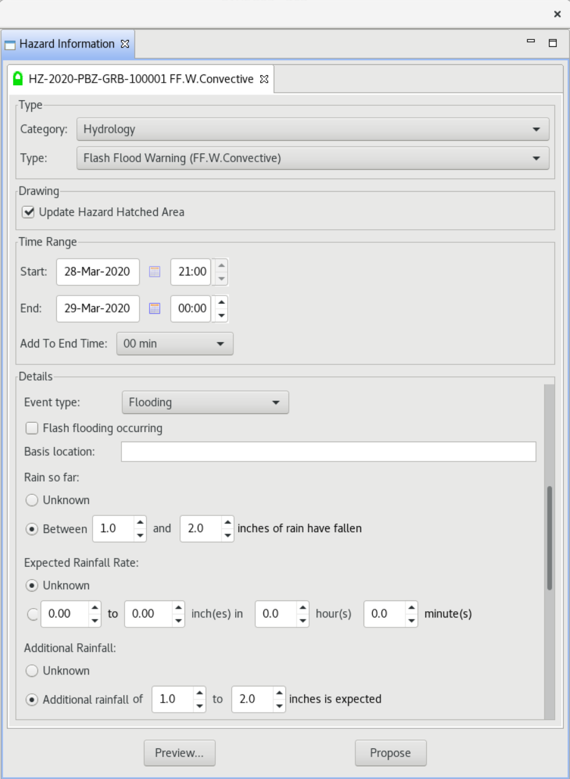Screen dimensions: 570x779
Task: Open the End date calendar picker icon
Action: [x=155, y=308]
